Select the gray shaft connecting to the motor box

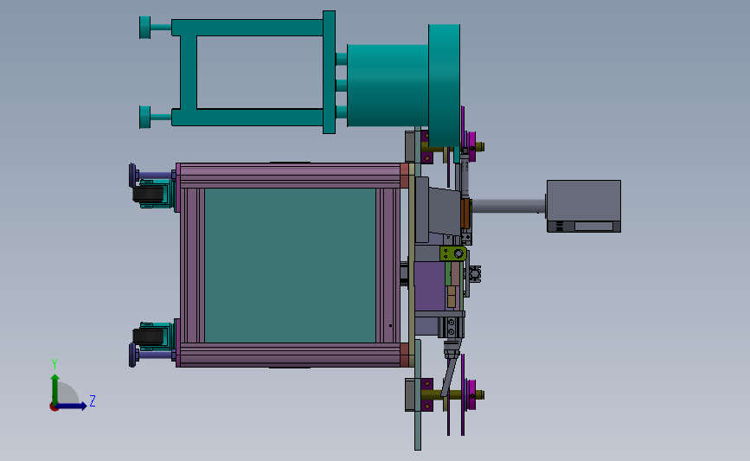tap(509, 206)
